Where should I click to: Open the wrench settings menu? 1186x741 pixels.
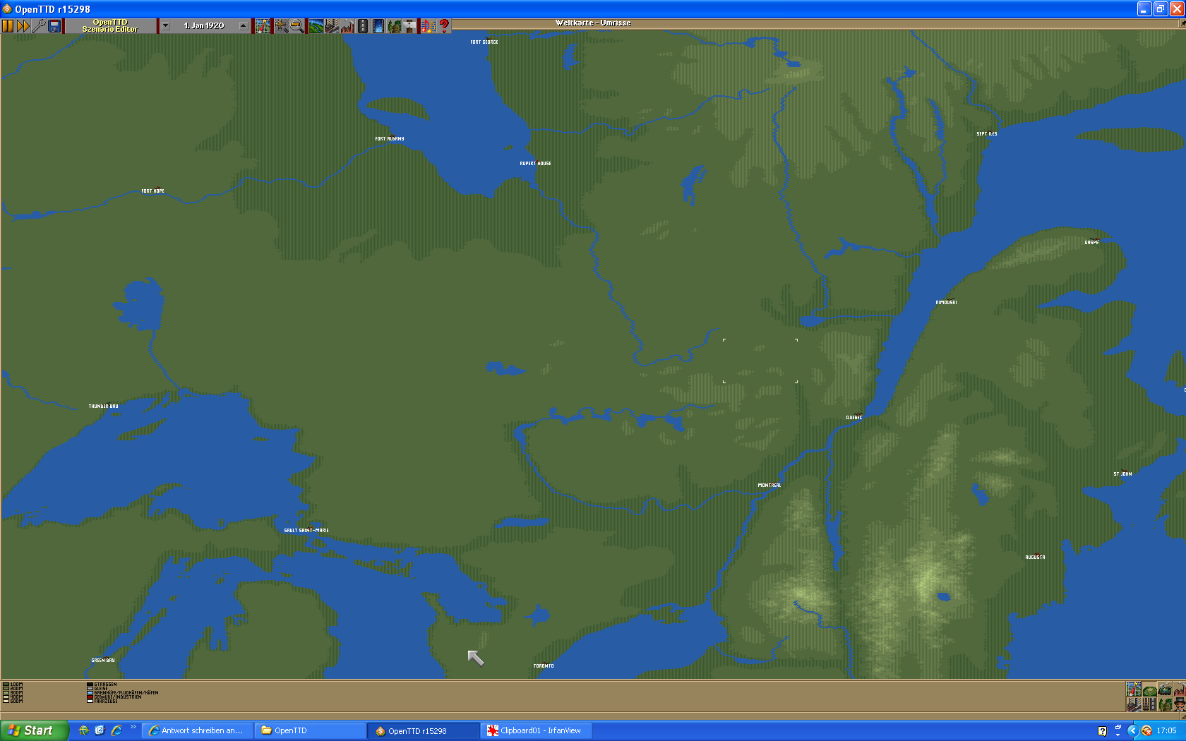point(39,26)
